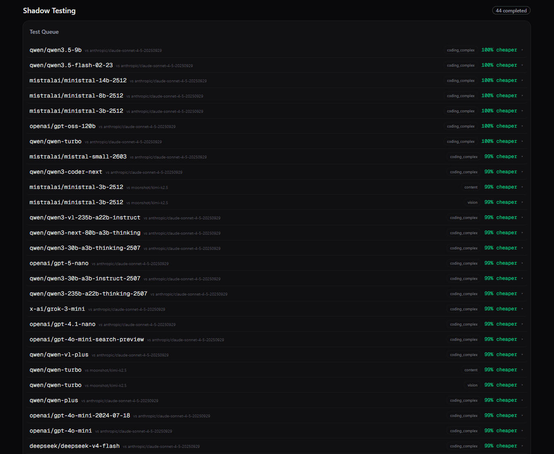
Task: Expand the grok-3-mini row arrow
Action: [522, 309]
